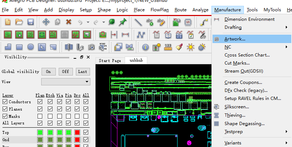Click the dimmed sun dehighlight icon
This screenshot has height=147, width=292.
pos(202,47)
